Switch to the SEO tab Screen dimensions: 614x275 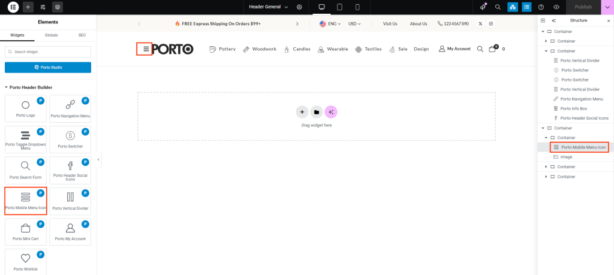(x=82, y=35)
